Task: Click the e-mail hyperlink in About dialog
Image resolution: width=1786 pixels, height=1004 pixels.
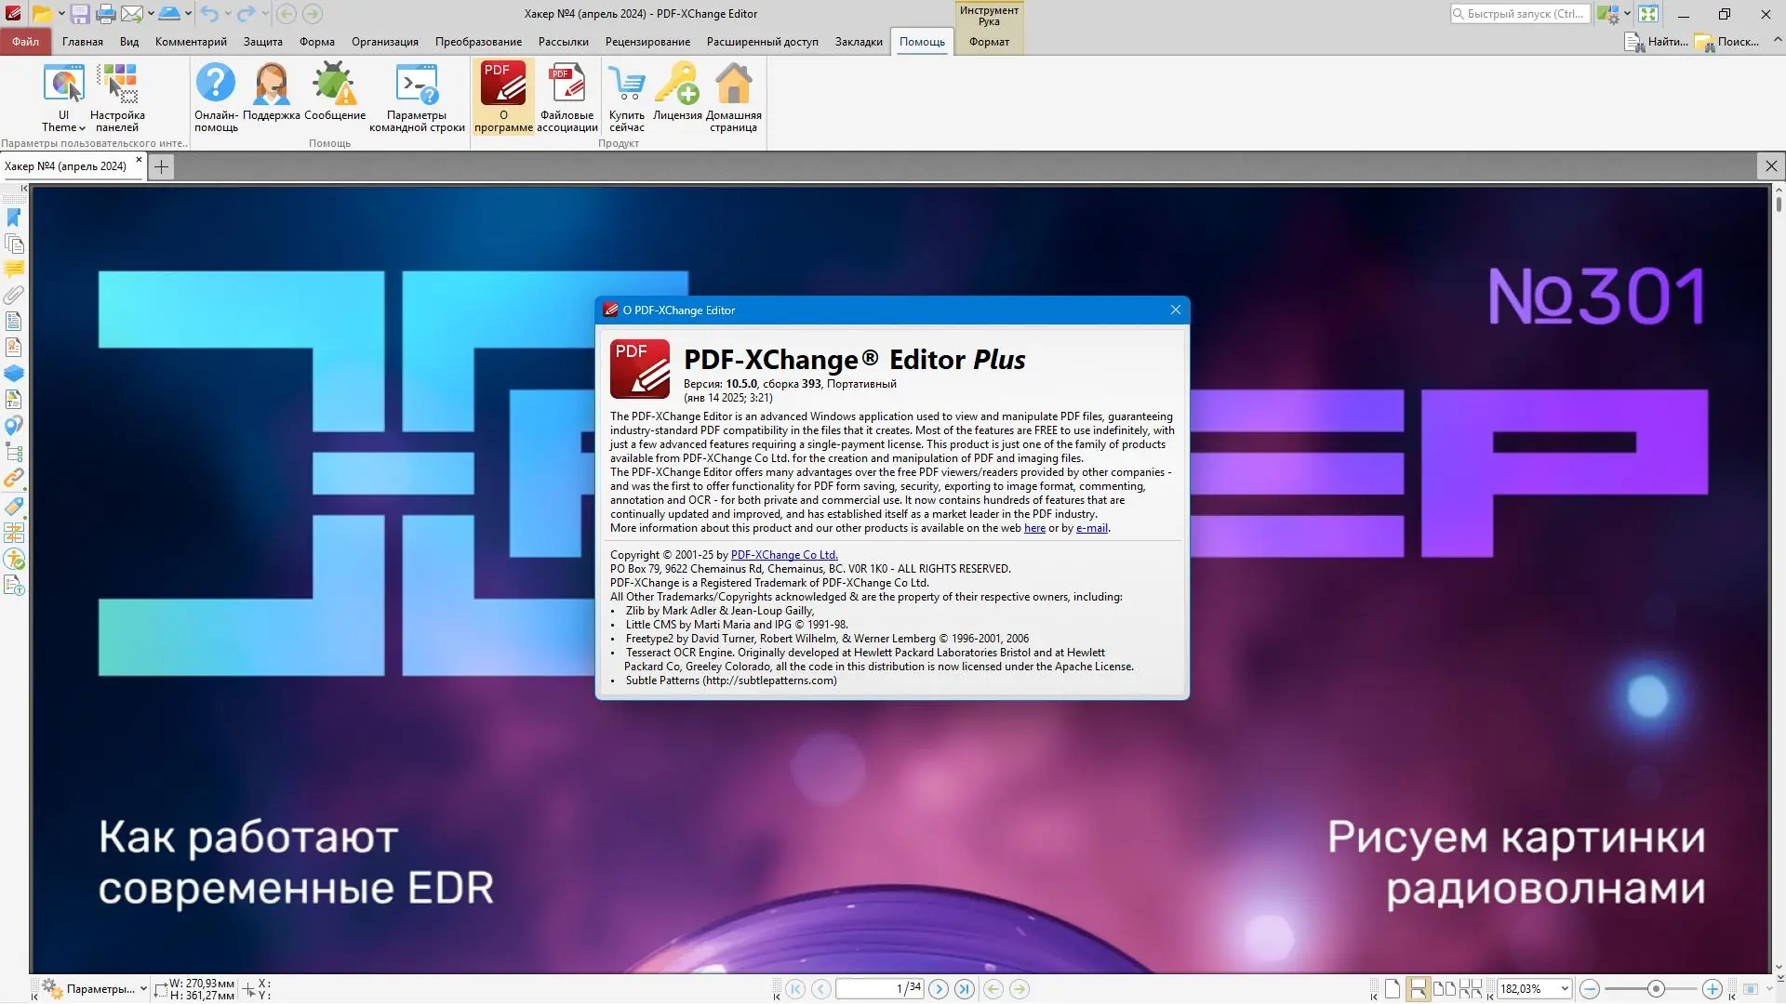Action: (1091, 528)
